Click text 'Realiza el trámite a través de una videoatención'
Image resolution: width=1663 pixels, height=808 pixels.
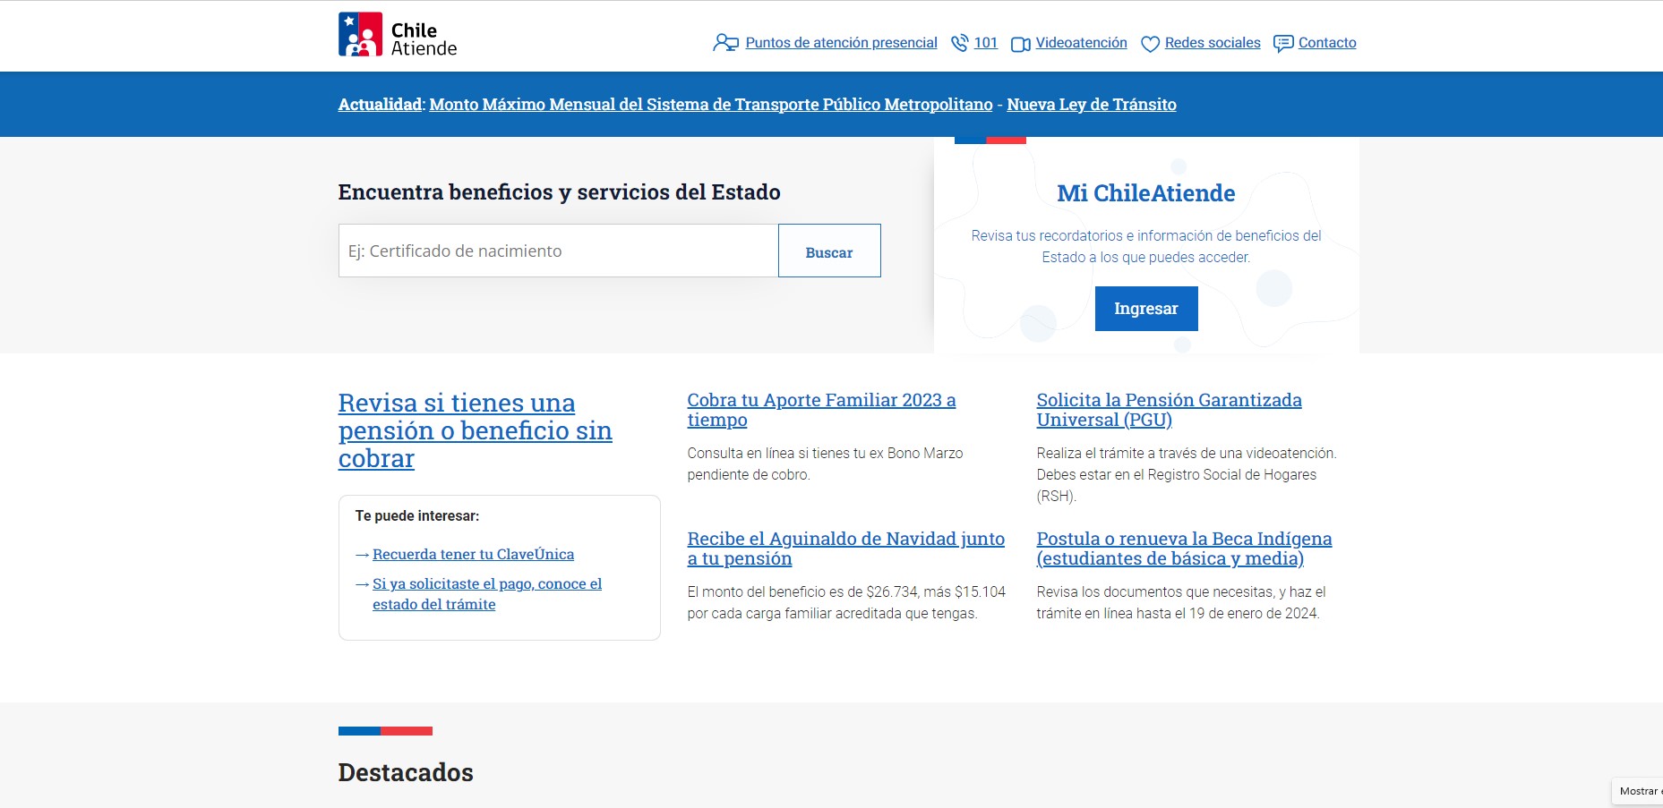[1185, 454]
